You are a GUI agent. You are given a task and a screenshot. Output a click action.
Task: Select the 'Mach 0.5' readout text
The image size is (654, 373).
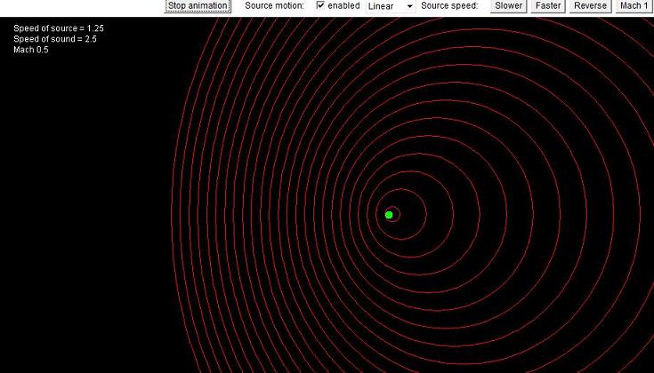[x=31, y=50]
